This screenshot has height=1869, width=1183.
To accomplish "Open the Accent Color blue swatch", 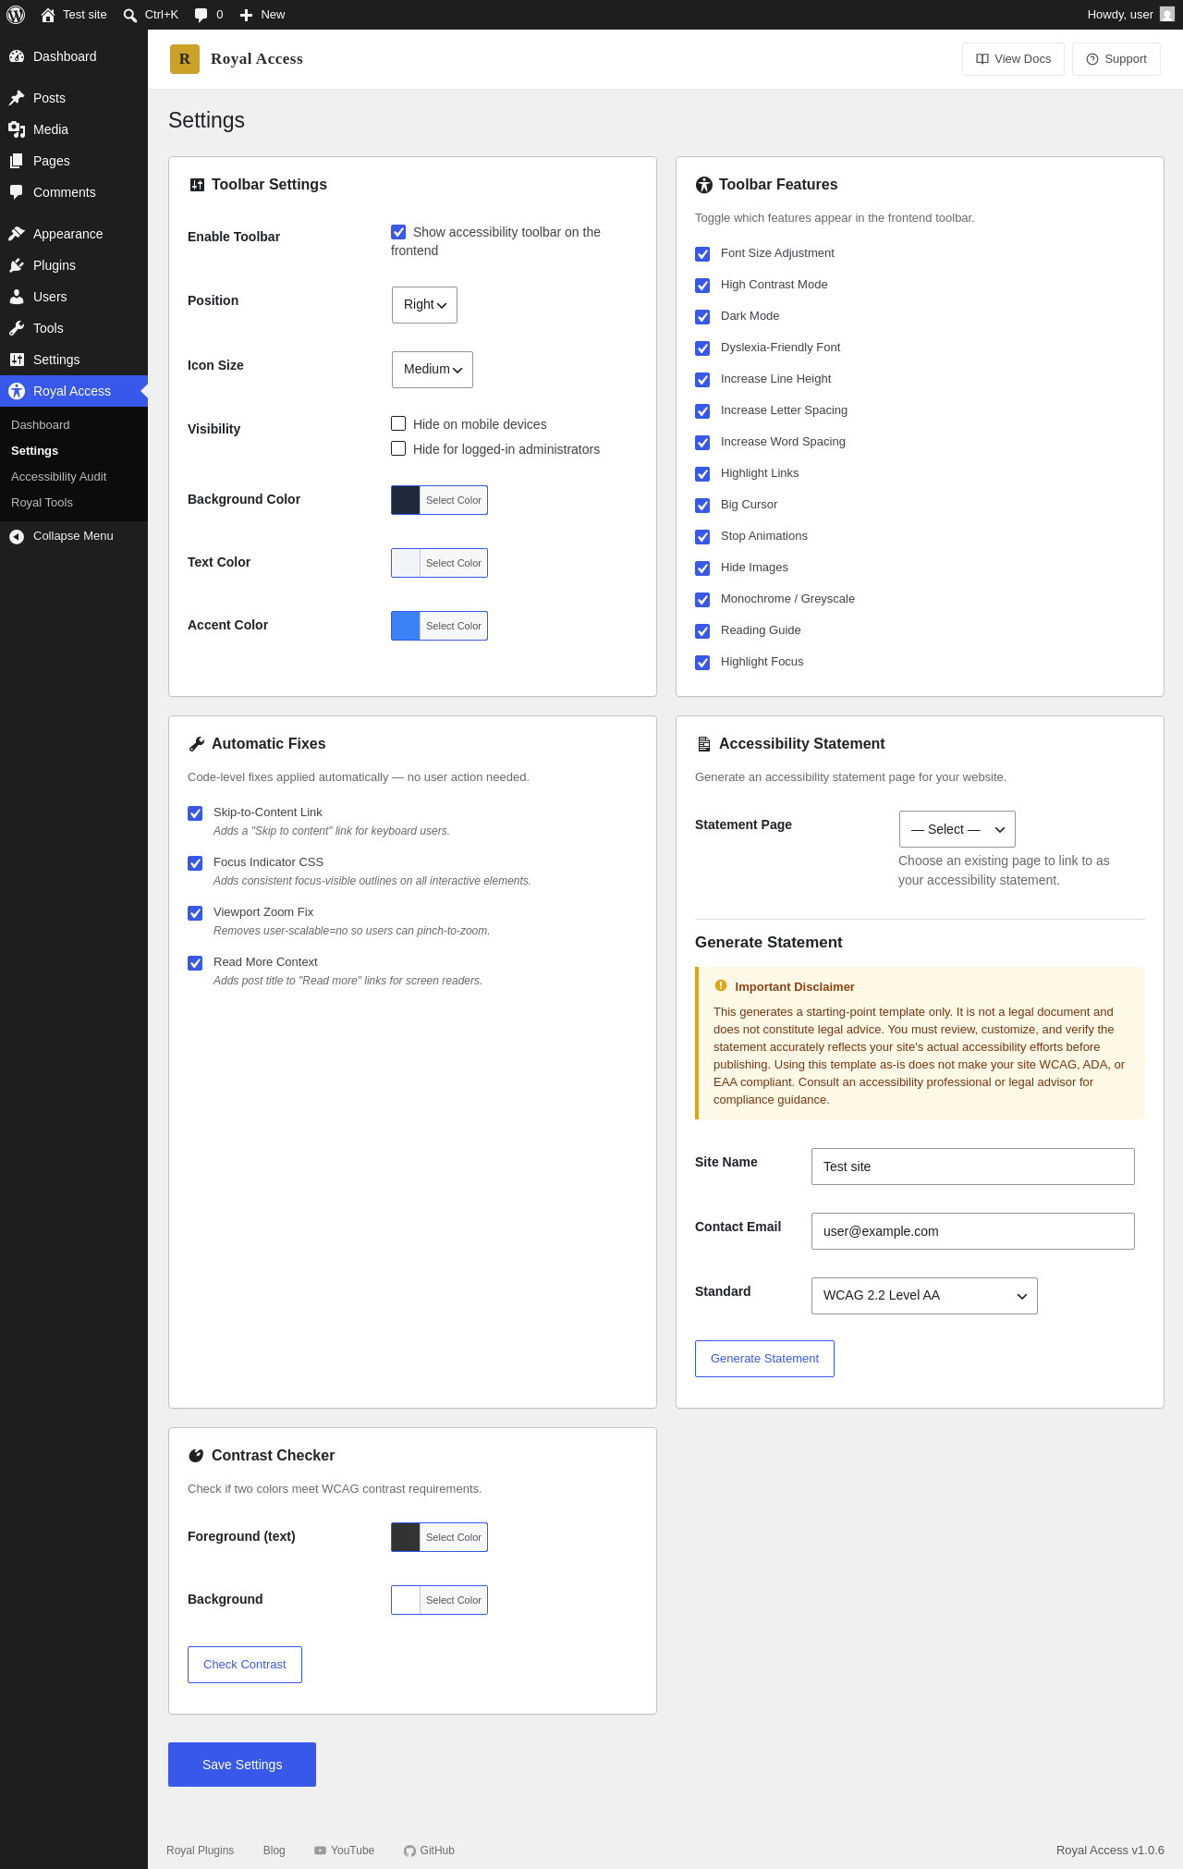I will [x=406, y=626].
